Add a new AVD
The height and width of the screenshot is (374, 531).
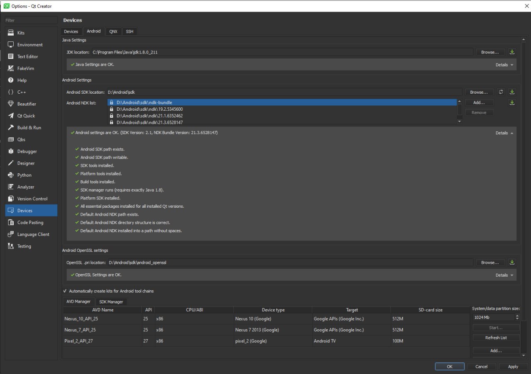tap(496, 351)
